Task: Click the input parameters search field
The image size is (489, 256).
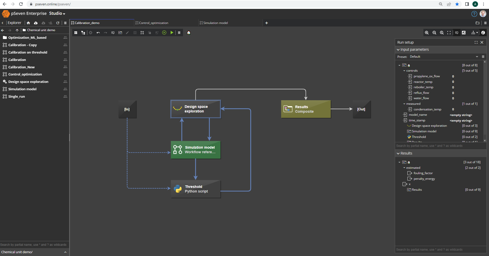Action: pyautogui.click(x=441, y=146)
